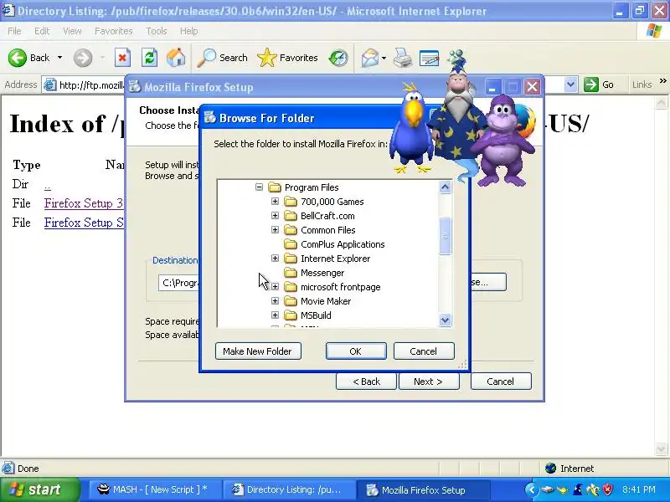Open the Edit menu
Screen dimensions: 670x502
(x=42, y=31)
